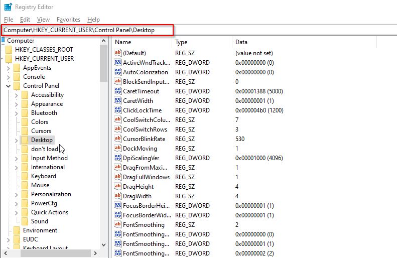Expand the Desktop key

point(17,140)
